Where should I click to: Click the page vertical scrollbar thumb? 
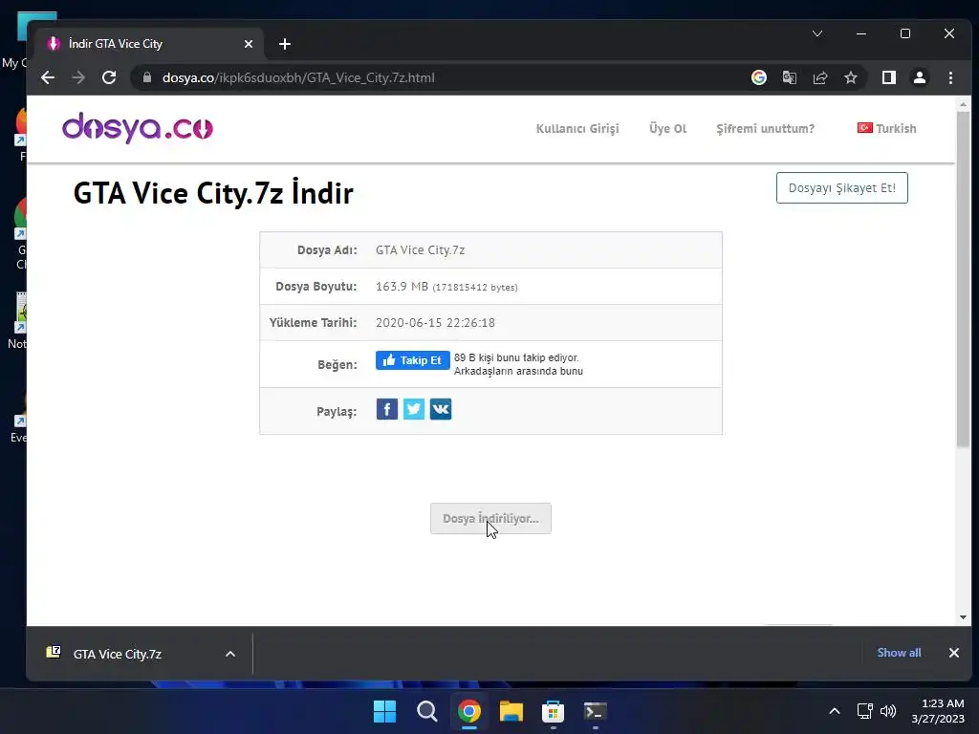[x=963, y=279]
